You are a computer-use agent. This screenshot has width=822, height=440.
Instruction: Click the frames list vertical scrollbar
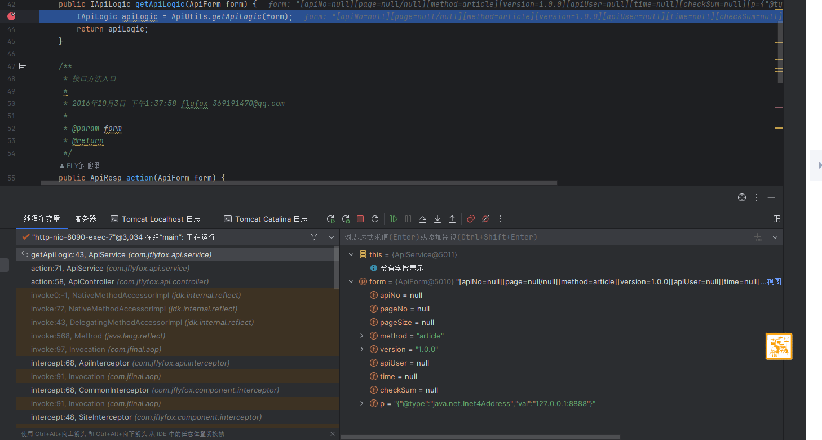point(337,268)
